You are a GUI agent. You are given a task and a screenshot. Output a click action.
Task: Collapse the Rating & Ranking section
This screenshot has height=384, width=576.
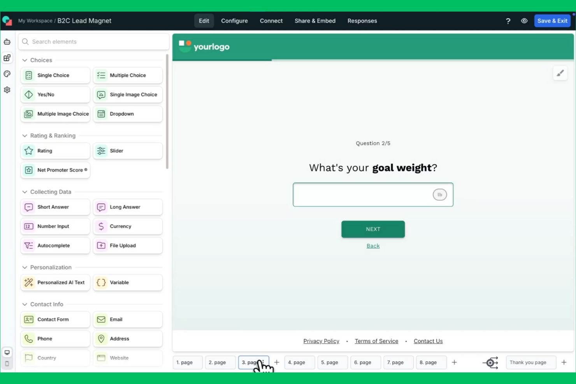tap(24, 135)
